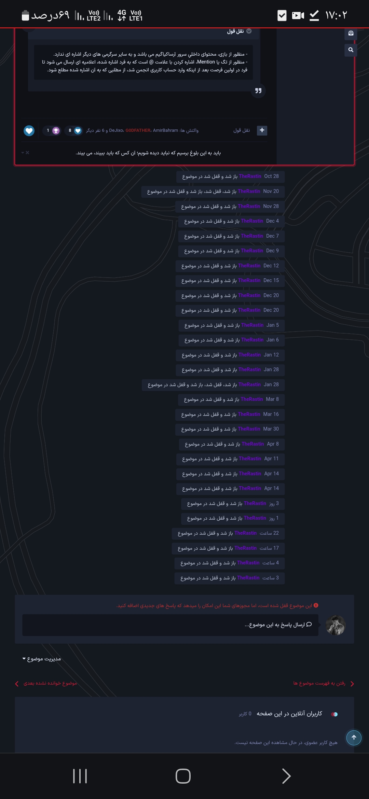Viewport: 369px width, 799px height.
Task: Open the مدیریت موضوع dropdown
Action: (42, 659)
